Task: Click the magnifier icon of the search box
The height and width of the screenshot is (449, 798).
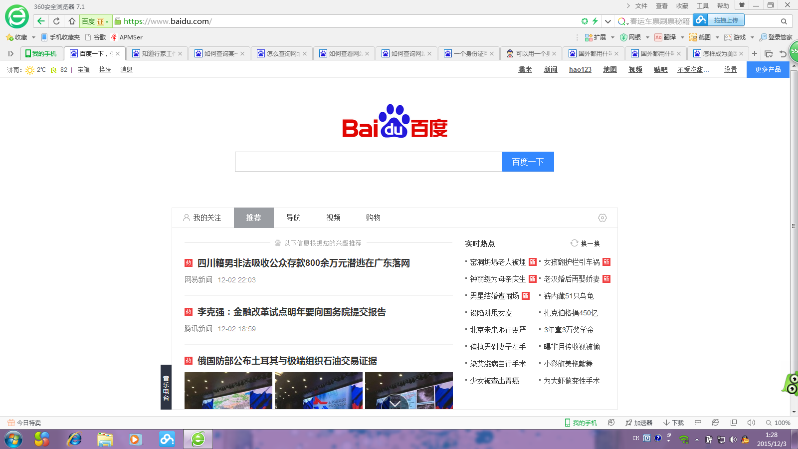Action: [784, 21]
